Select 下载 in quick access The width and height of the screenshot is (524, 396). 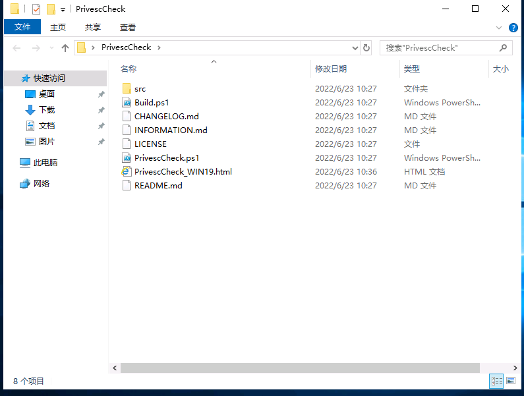(x=47, y=110)
